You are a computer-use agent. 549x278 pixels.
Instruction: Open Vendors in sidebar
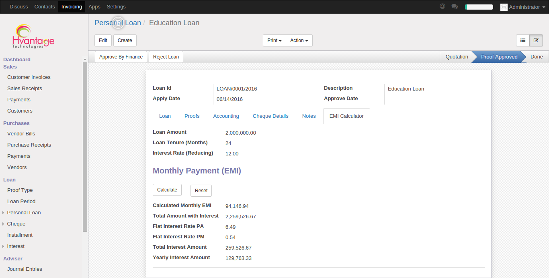tap(17, 167)
